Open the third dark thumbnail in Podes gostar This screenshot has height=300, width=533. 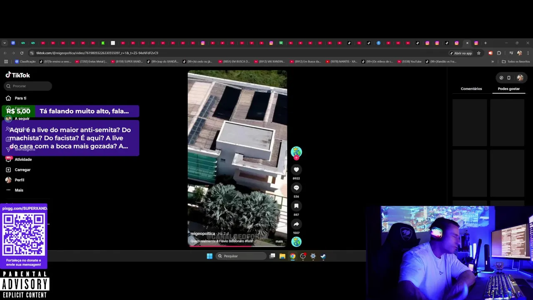470,173
